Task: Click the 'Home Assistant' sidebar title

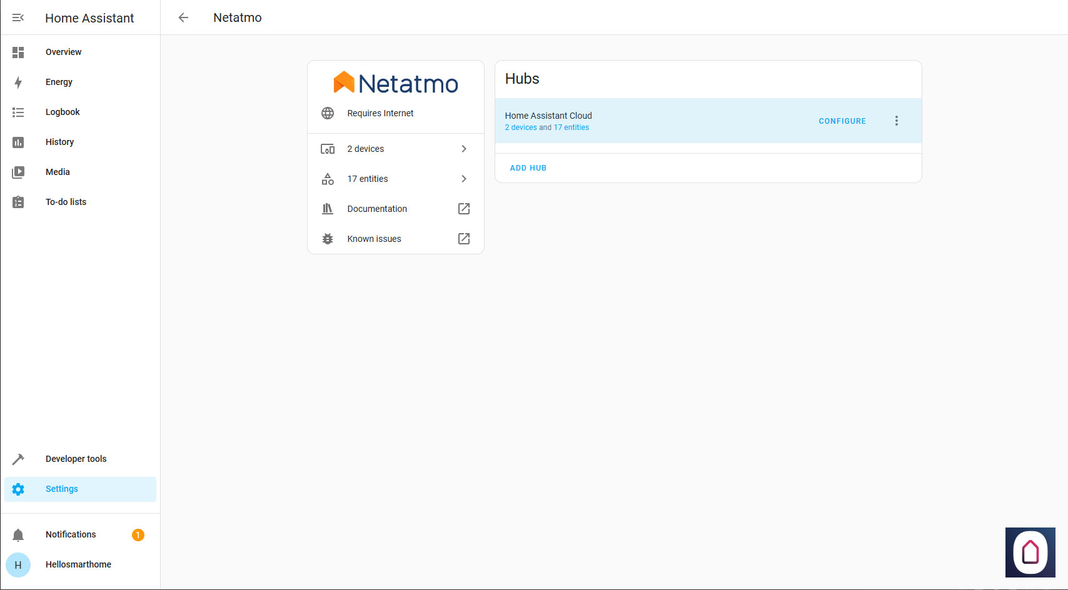Action: click(89, 18)
